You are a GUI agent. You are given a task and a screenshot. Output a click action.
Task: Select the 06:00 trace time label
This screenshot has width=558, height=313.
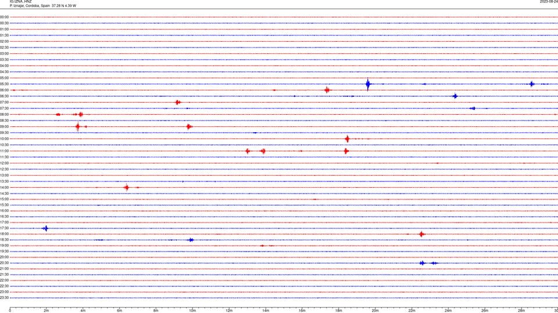pyautogui.click(x=4, y=90)
